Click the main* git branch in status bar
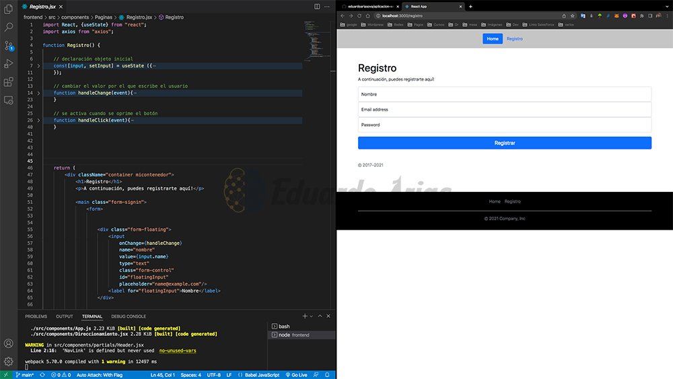The image size is (673, 379). 24,375
